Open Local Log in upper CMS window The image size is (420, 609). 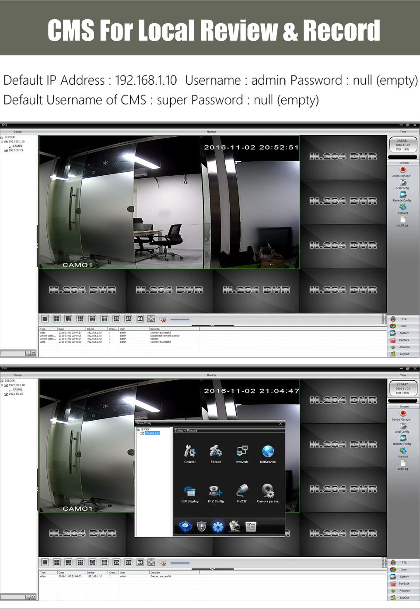[x=402, y=221]
